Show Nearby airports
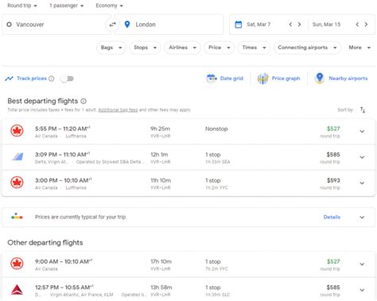 click(341, 79)
